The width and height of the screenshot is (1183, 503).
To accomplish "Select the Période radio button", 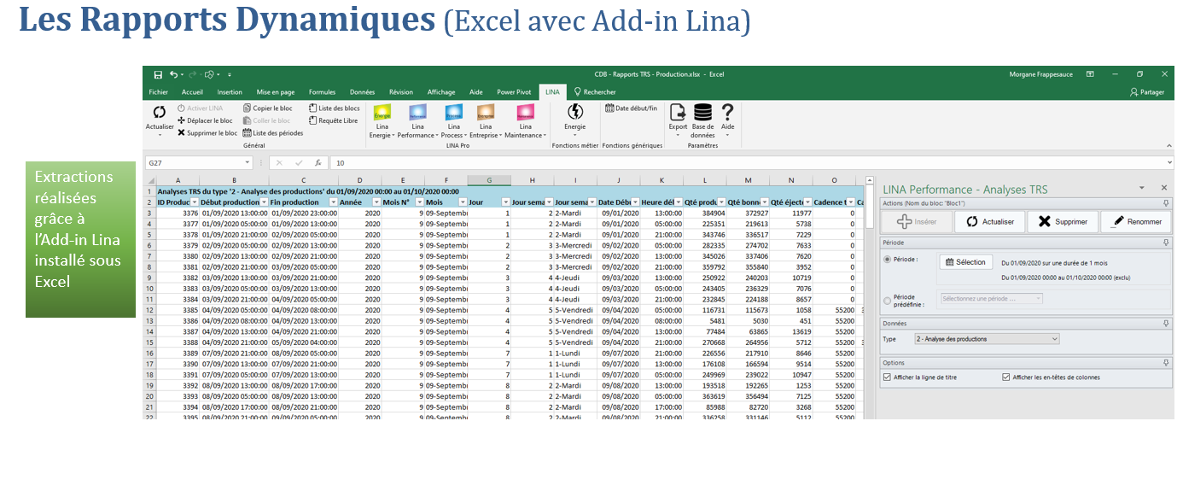I will 888,260.
